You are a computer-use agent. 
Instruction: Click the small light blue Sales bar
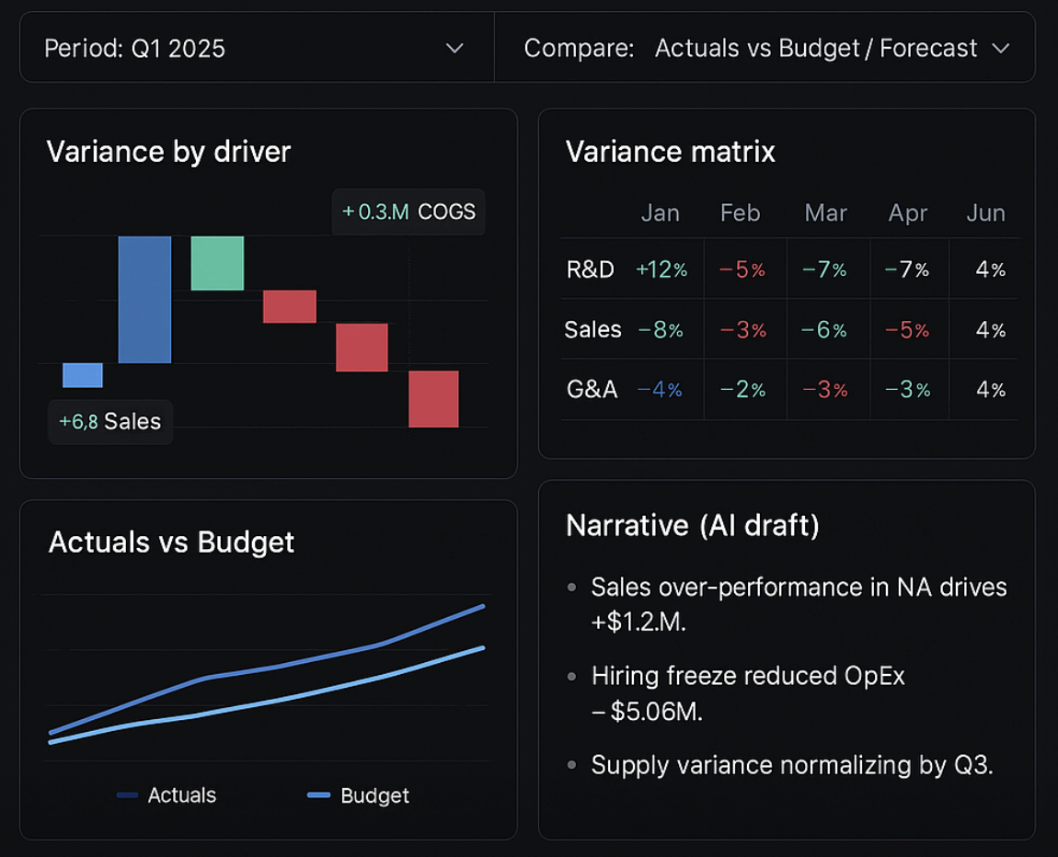click(x=83, y=375)
